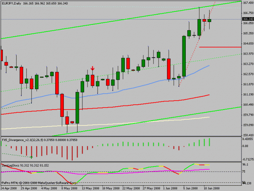Click the red down arrow signal above candle
The width and height of the screenshot is (254, 191).
click(x=93, y=68)
